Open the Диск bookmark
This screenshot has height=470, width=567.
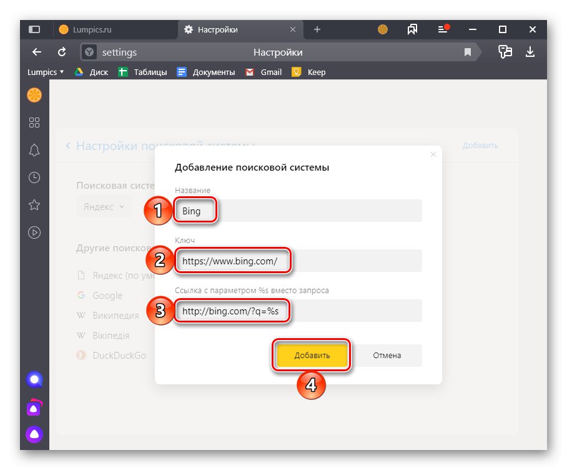[91, 72]
